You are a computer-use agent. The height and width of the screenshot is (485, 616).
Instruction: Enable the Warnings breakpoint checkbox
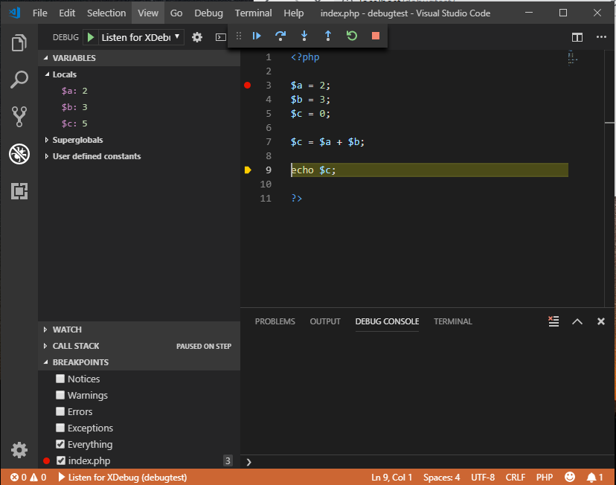click(x=60, y=395)
